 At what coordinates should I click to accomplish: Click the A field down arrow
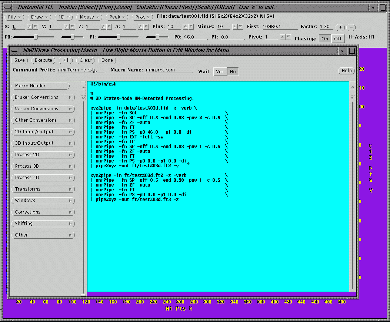tap(146, 26)
